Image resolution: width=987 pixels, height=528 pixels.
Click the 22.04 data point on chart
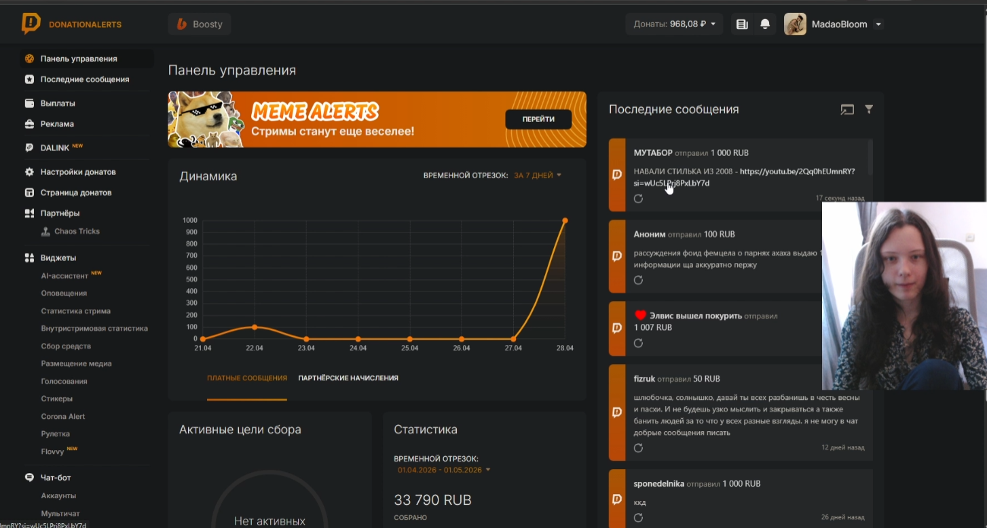(x=255, y=327)
